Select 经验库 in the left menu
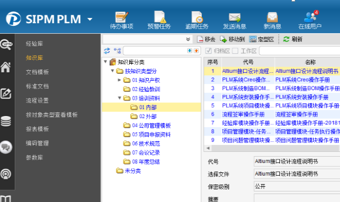Image resolution: width=340 pixels, height=202 pixels. click(34, 44)
